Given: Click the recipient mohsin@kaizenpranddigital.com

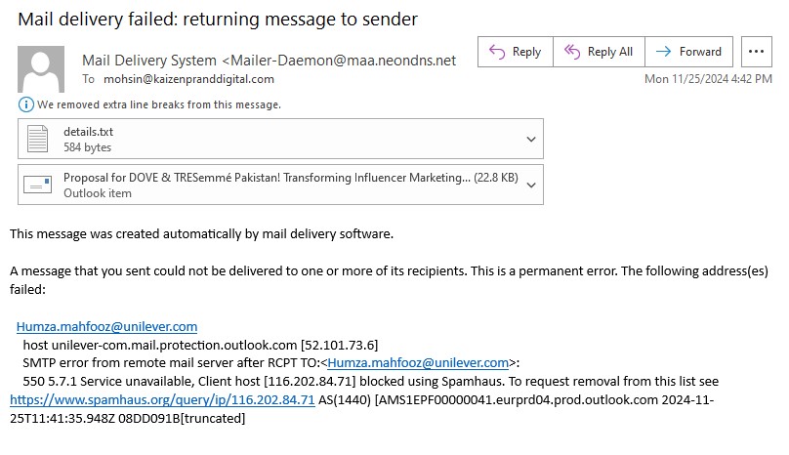Looking at the screenshot, I should 188,79.
